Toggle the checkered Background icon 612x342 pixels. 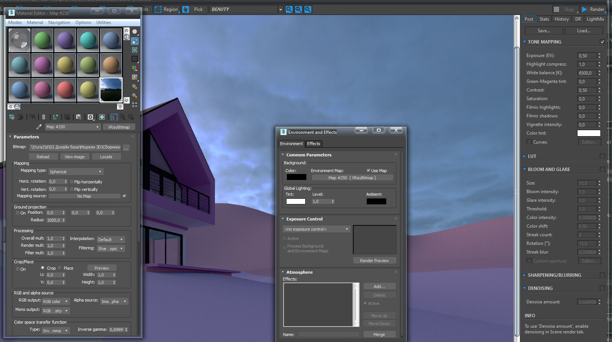point(135,50)
